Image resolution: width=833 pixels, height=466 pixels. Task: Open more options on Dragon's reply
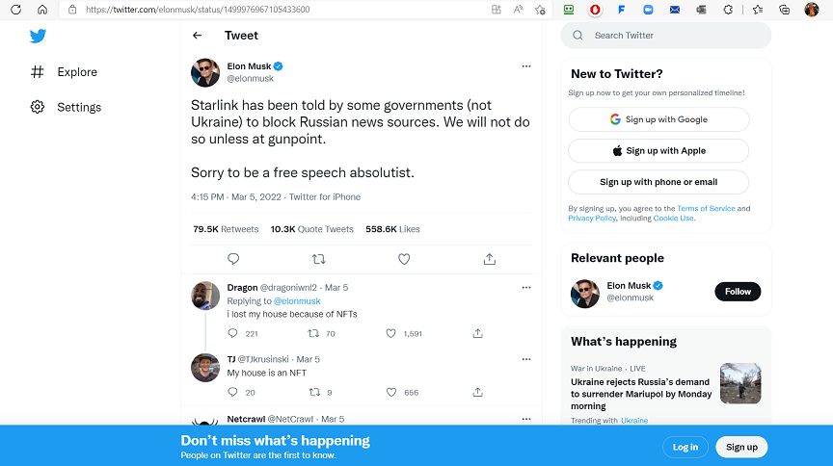526,287
